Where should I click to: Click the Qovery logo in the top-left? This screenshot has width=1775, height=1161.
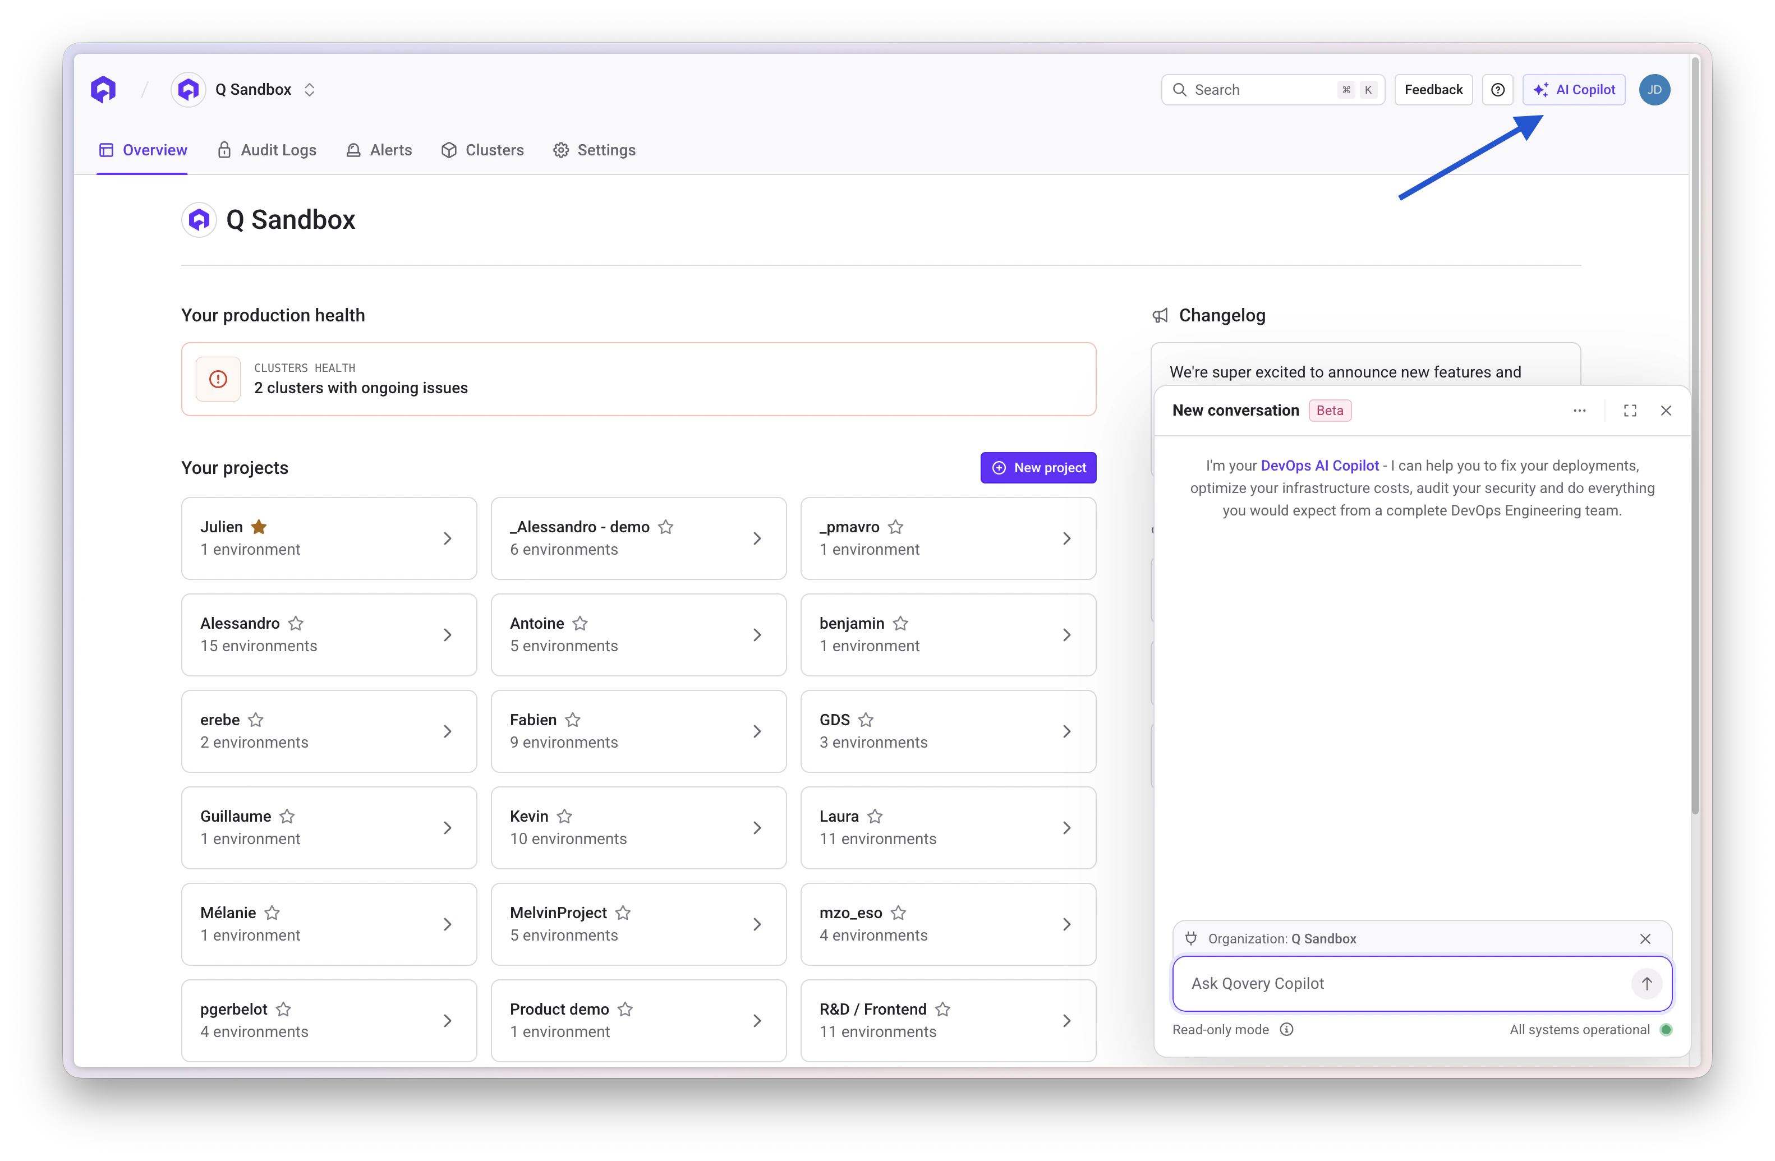pyautogui.click(x=104, y=90)
